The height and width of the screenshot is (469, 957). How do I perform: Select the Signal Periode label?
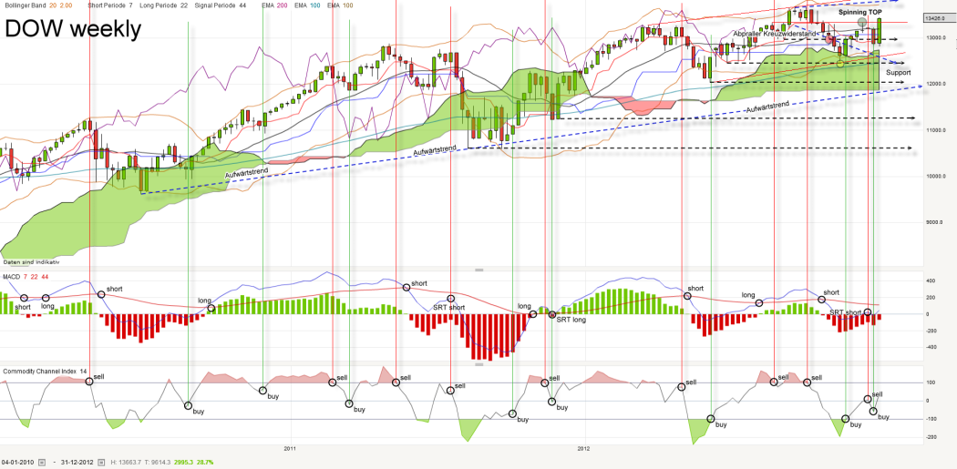213,5
